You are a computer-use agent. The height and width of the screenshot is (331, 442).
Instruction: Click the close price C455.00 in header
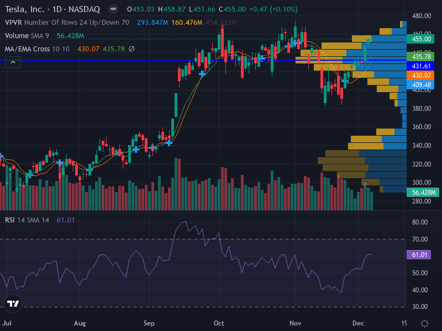pos(233,9)
